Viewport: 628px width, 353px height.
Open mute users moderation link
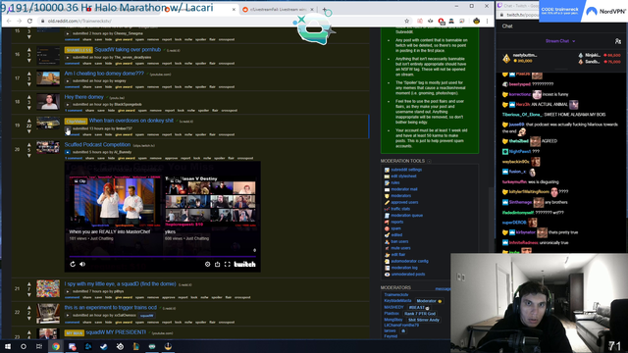click(x=400, y=248)
